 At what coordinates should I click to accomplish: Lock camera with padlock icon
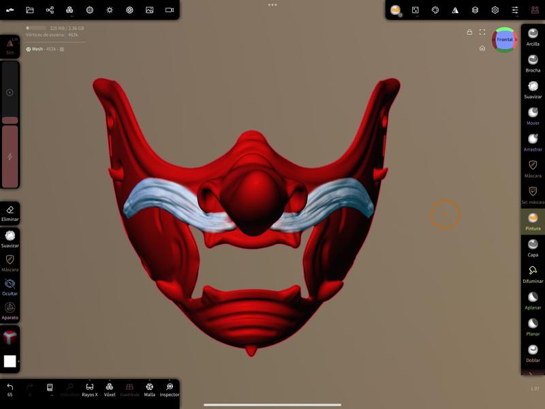click(469, 32)
